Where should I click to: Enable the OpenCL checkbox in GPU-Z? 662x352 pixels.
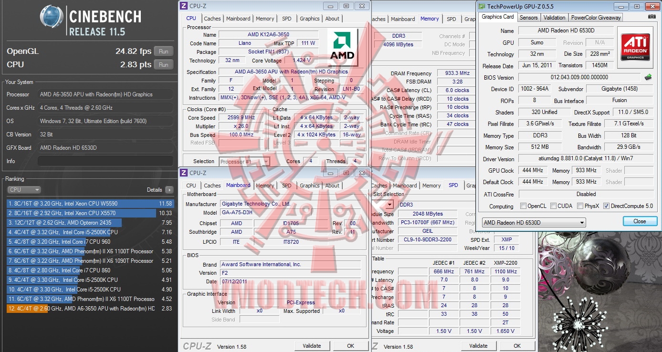[524, 206]
